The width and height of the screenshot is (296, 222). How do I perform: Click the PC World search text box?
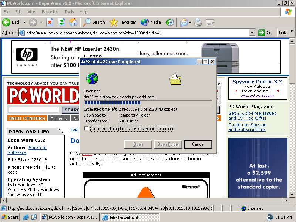point(34,110)
